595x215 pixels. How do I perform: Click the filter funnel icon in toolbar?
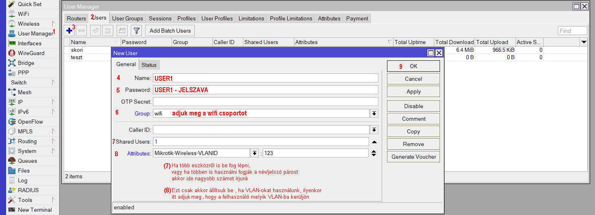tap(137, 31)
